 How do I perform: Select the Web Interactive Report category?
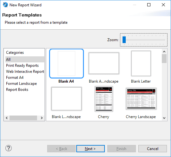point(25,72)
